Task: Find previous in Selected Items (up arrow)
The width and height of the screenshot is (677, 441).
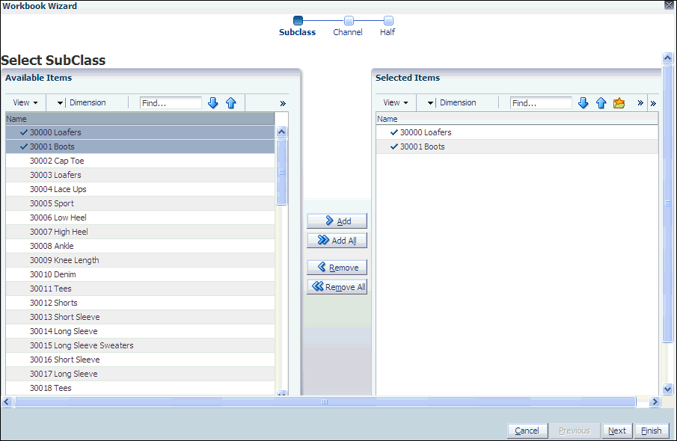Action: click(x=601, y=102)
